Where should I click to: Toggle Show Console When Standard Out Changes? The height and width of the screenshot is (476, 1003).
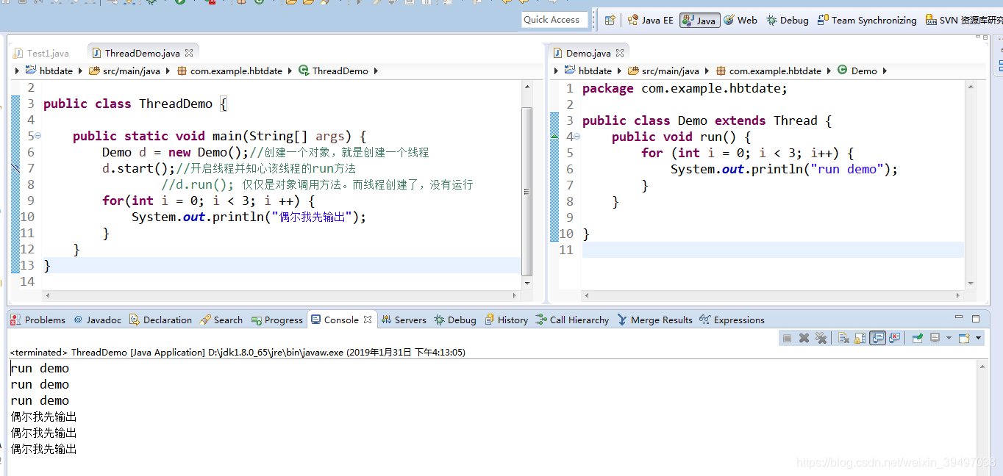click(877, 338)
